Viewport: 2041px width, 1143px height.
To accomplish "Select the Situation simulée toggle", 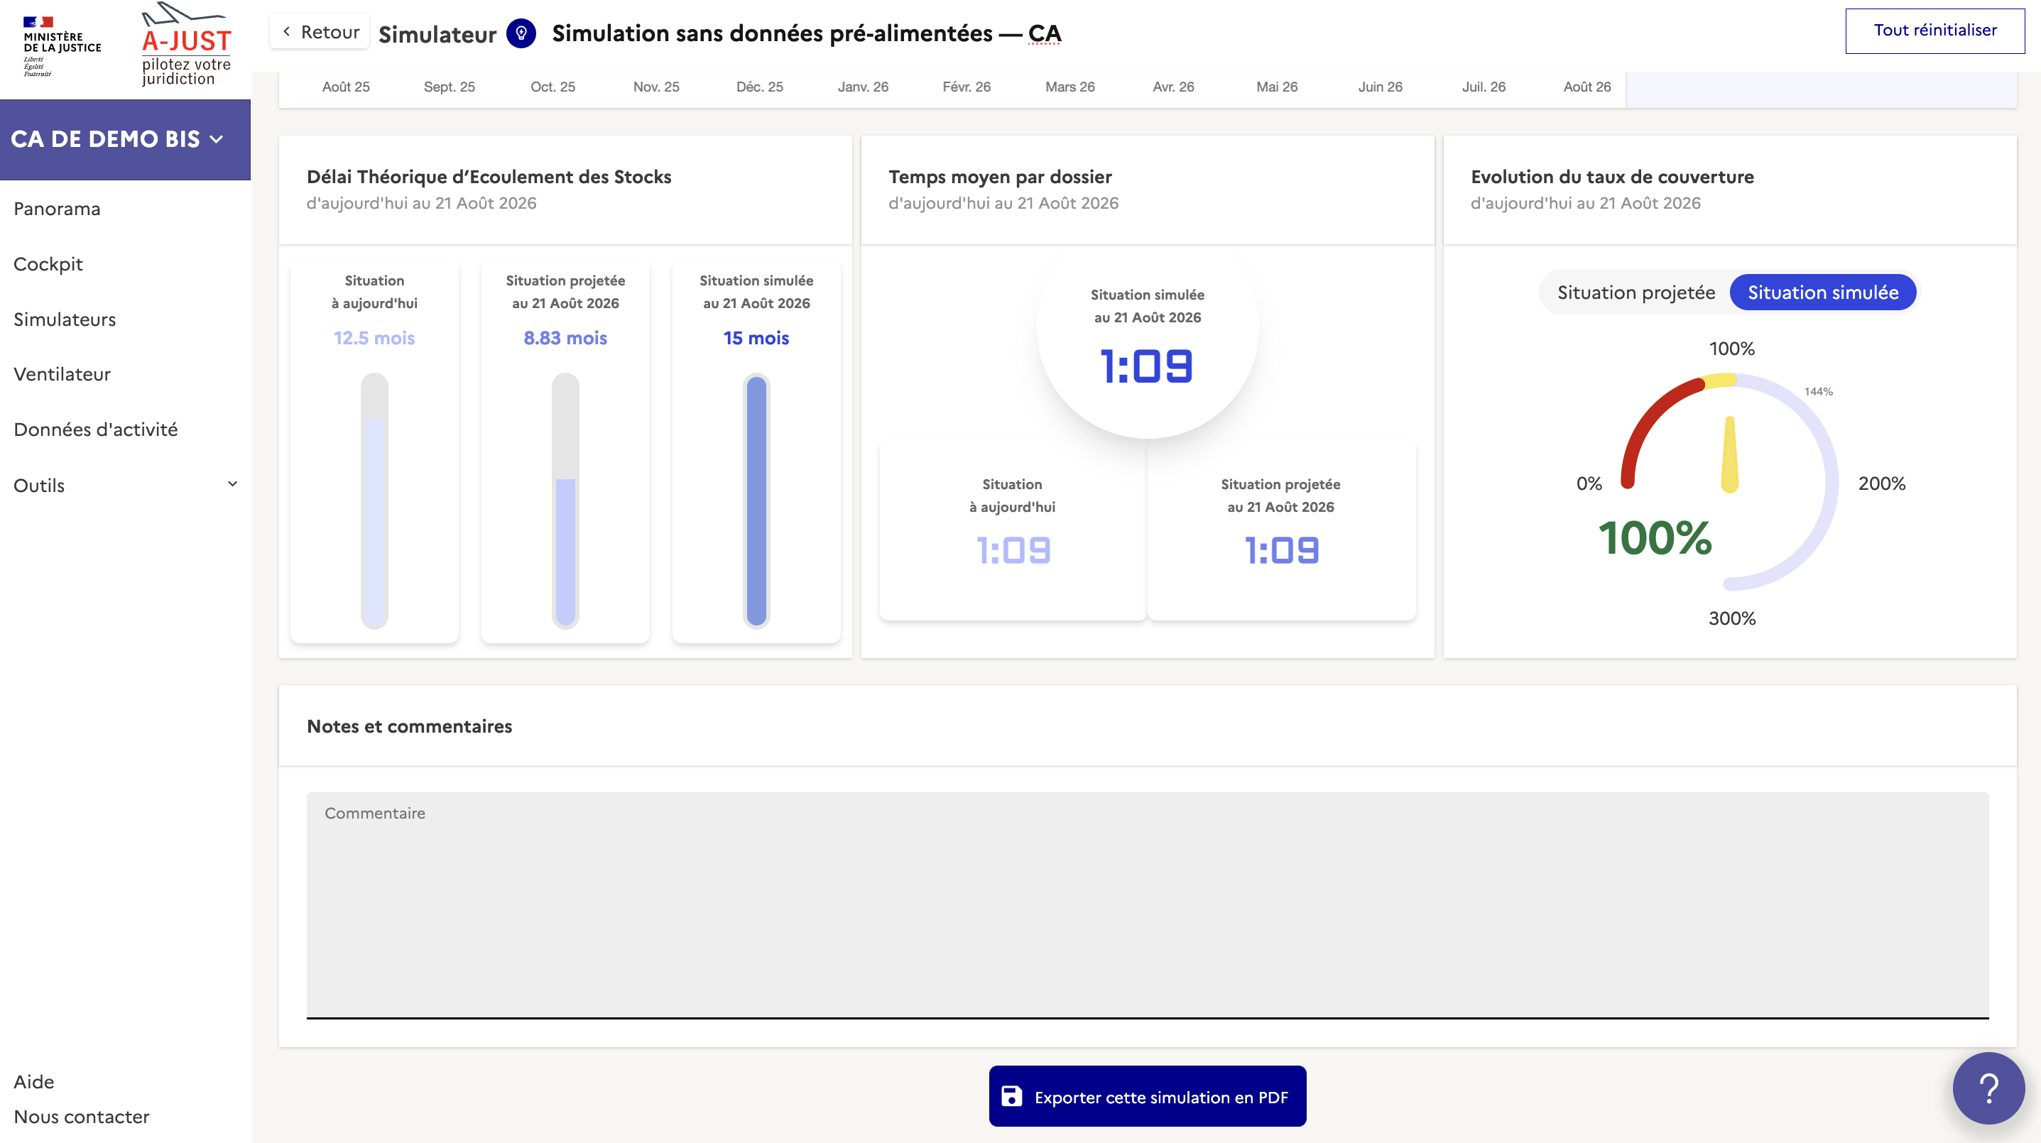I will pos(1822,292).
